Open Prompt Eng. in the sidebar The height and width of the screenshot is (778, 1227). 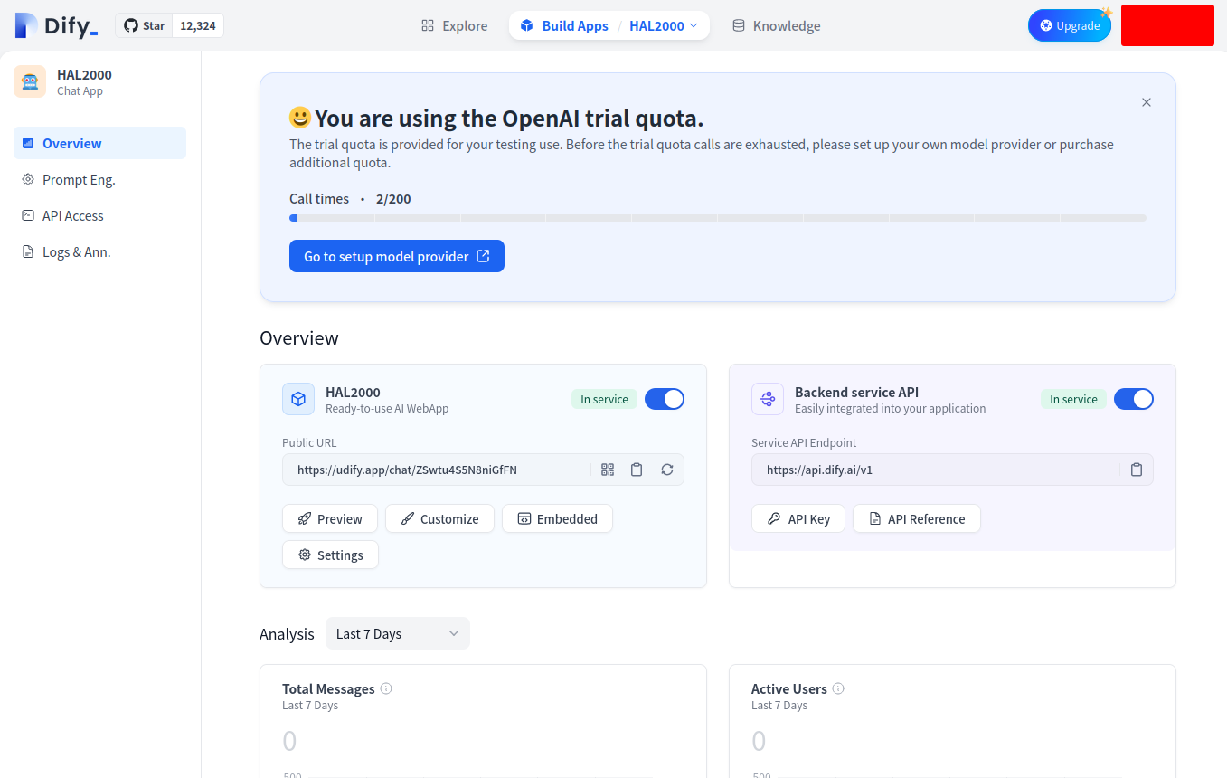(x=99, y=179)
